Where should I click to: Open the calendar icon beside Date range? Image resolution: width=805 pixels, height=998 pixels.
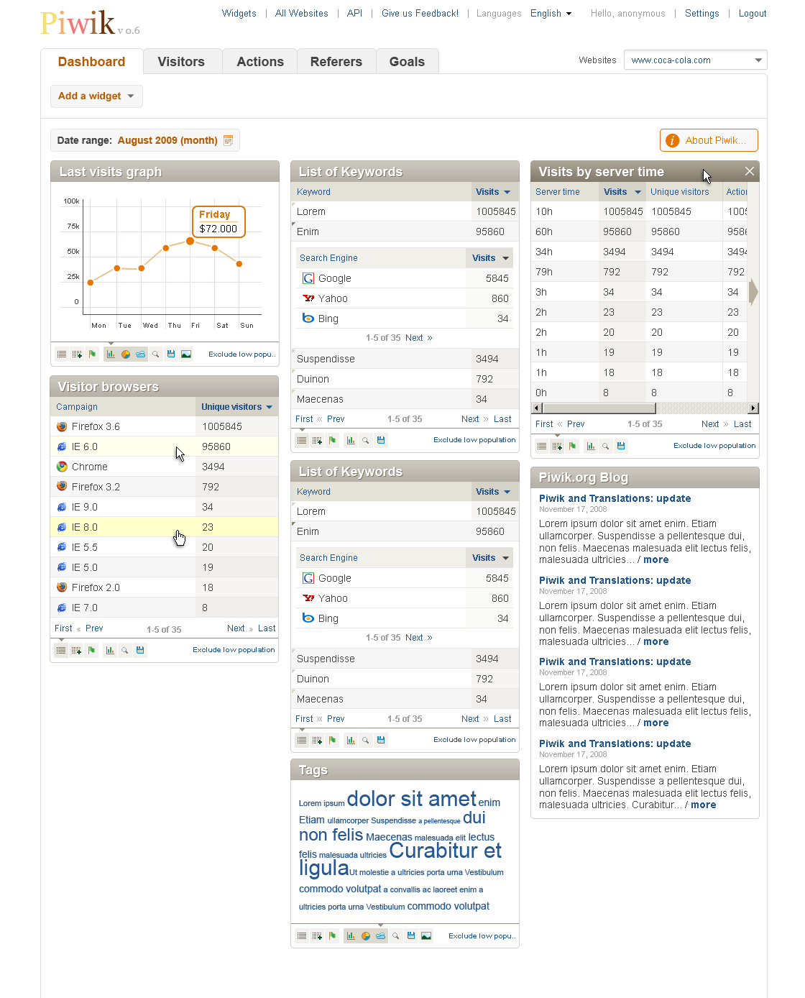tap(228, 141)
